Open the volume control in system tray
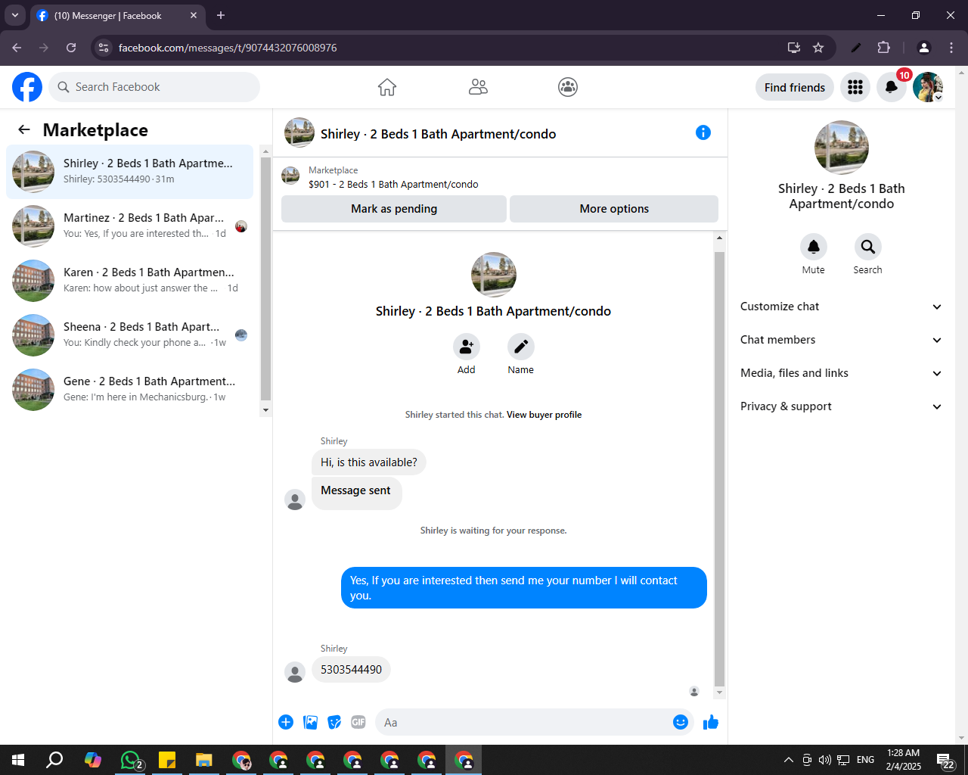 825,760
